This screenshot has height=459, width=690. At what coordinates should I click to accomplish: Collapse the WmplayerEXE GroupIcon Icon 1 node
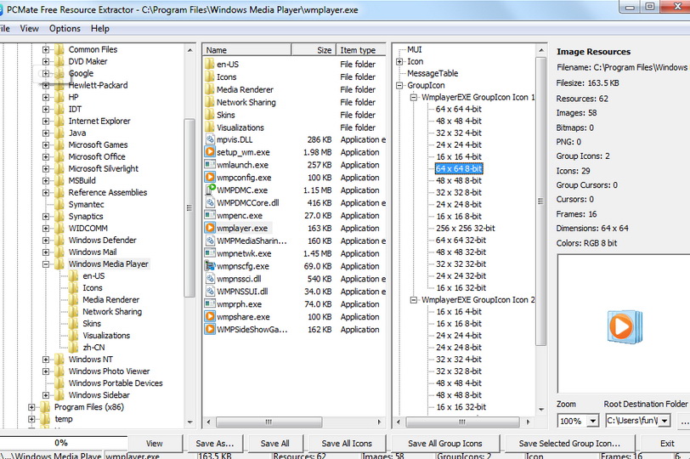414,98
